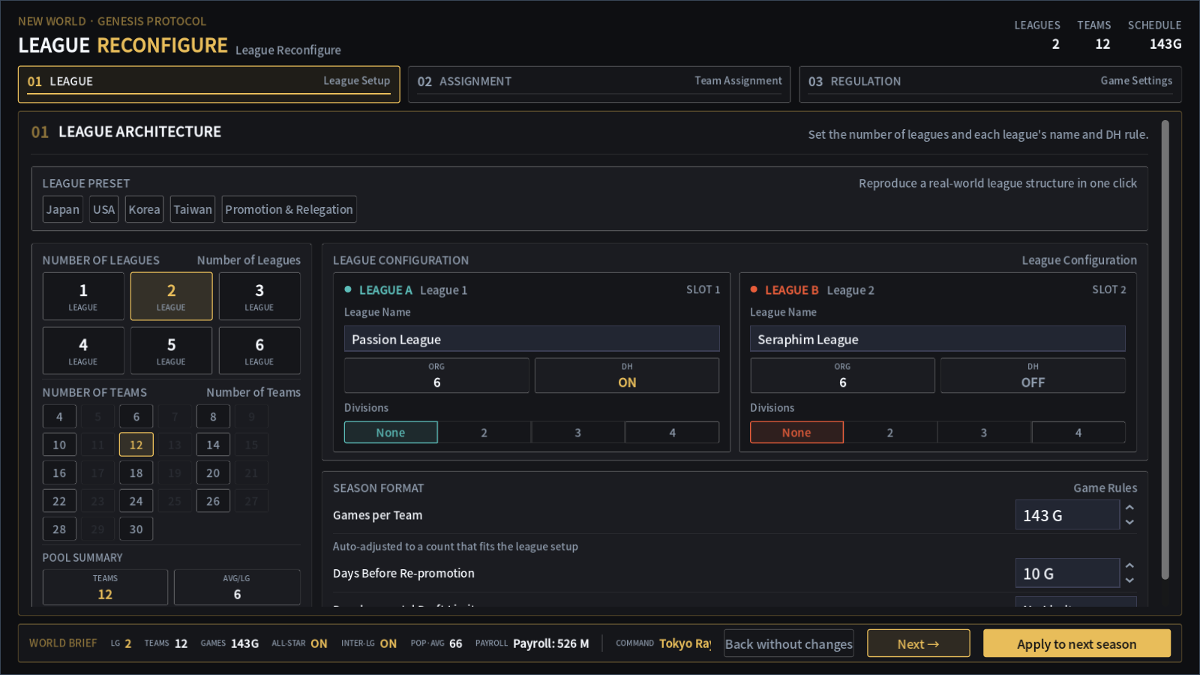The height and width of the screenshot is (675, 1200).
Task: Decrease Days Before Re-promotion with the down arrow
Action: pos(1129,580)
